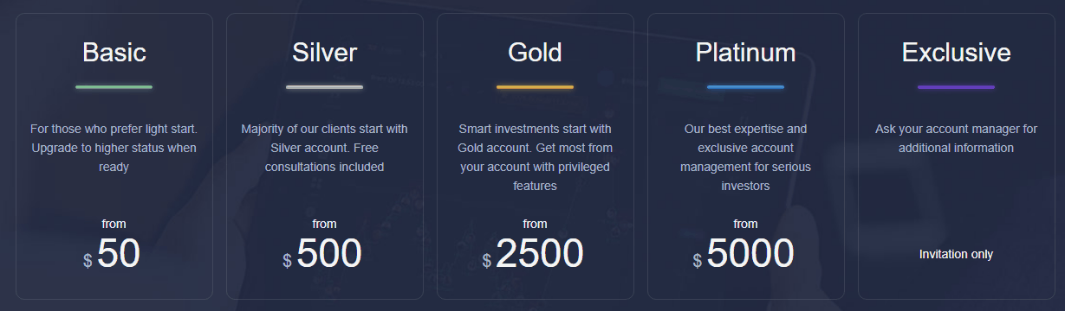This screenshot has width=1065, height=311.
Task: Choose the Gold plan heading
Action: 535,53
